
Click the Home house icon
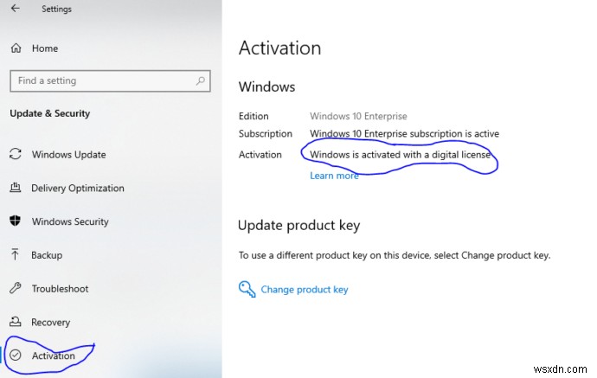pos(16,48)
